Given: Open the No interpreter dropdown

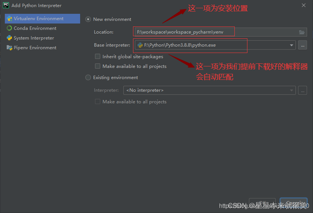Looking at the screenshot, I should point(209,90).
